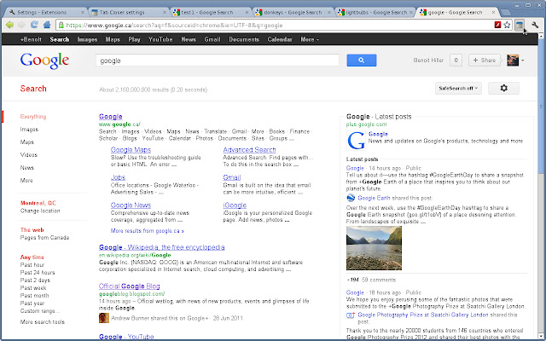546x341 pixels.
Task: Open the Official Google Blog result
Action: point(129,286)
